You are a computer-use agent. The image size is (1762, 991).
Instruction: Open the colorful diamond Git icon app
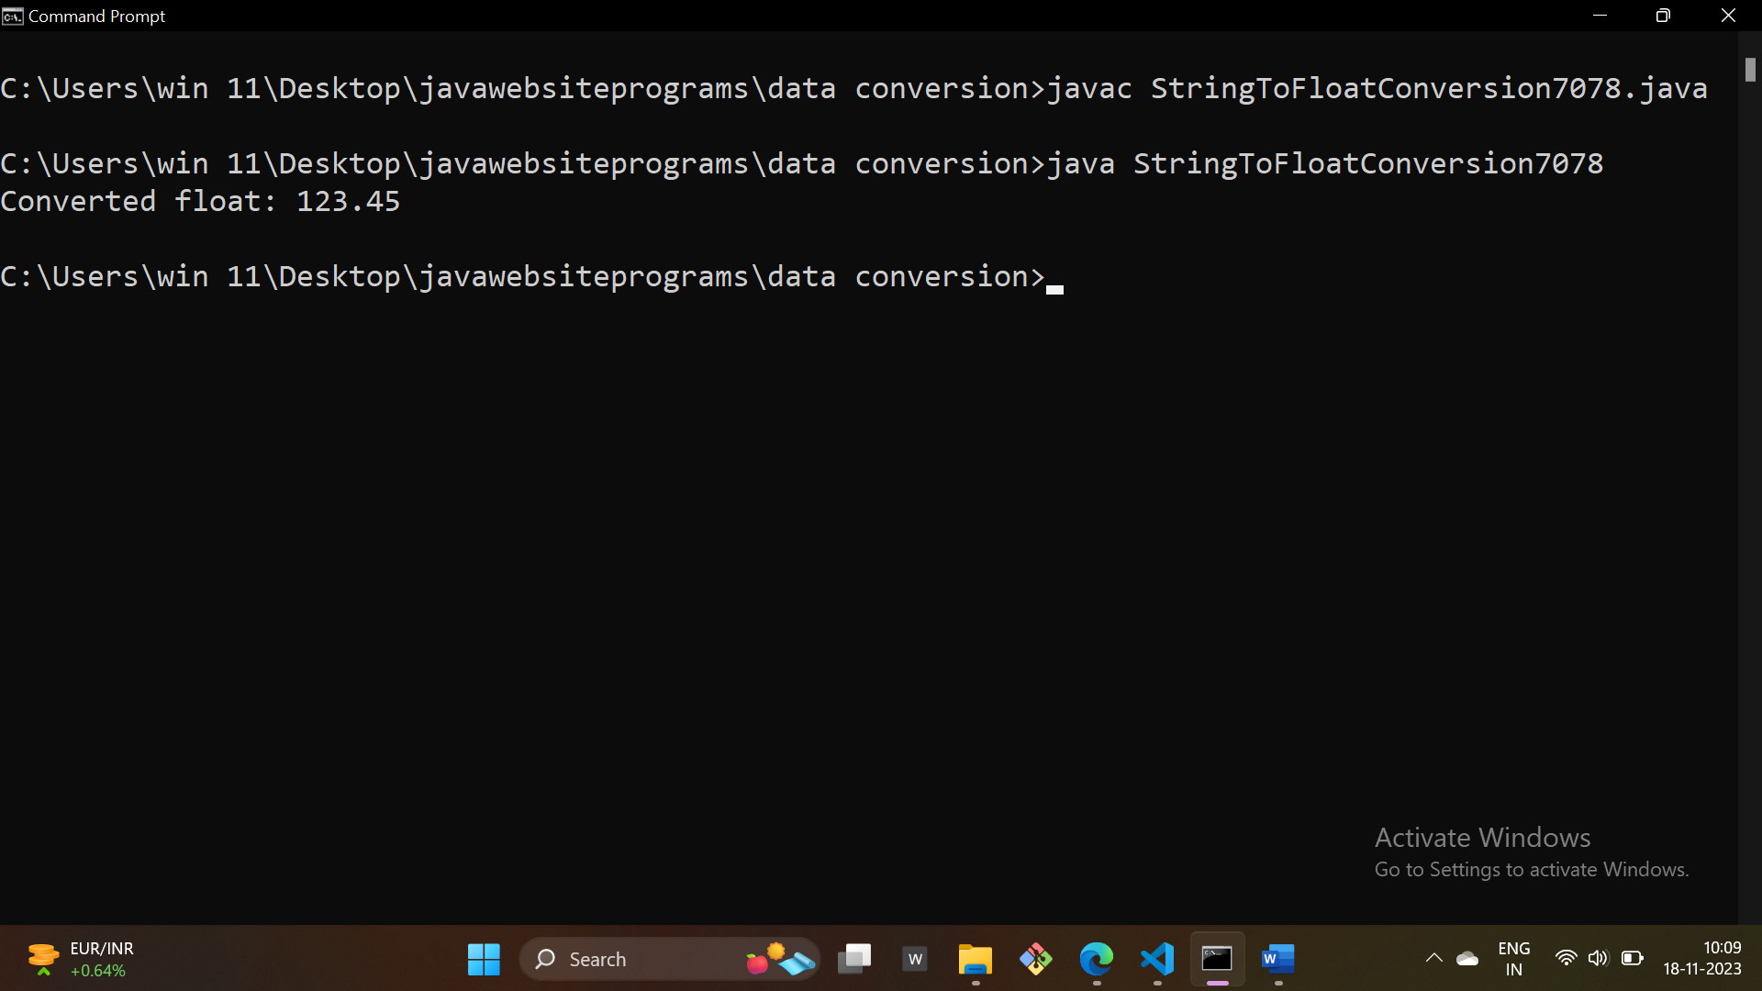[1035, 960]
